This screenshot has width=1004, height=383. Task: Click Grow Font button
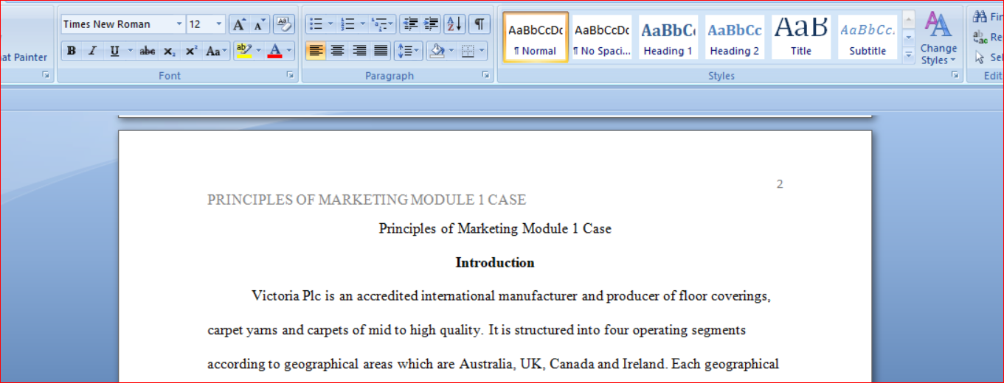pyautogui.click(x=239, y=24)
